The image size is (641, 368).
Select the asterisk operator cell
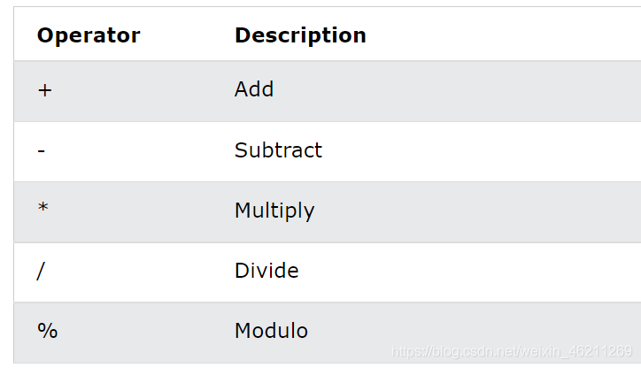tap(42, 211)
